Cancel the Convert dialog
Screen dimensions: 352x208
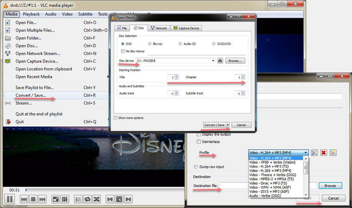pos(333,198)
